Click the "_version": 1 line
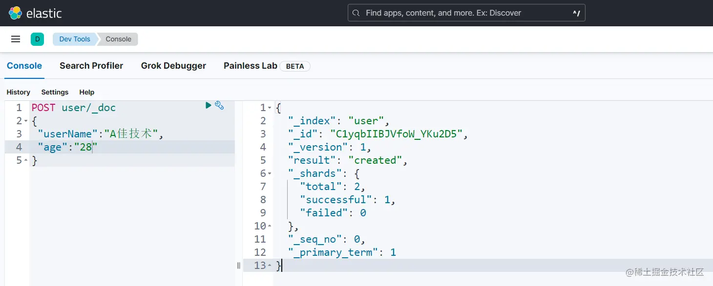 tap(330, 147)
